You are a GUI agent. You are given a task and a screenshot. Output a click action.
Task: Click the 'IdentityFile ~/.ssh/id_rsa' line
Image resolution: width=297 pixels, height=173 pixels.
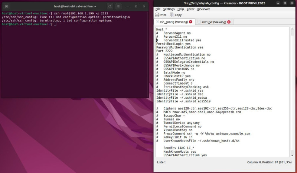180,91
